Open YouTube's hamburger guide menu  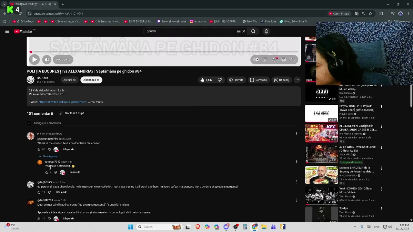(7, 31)
